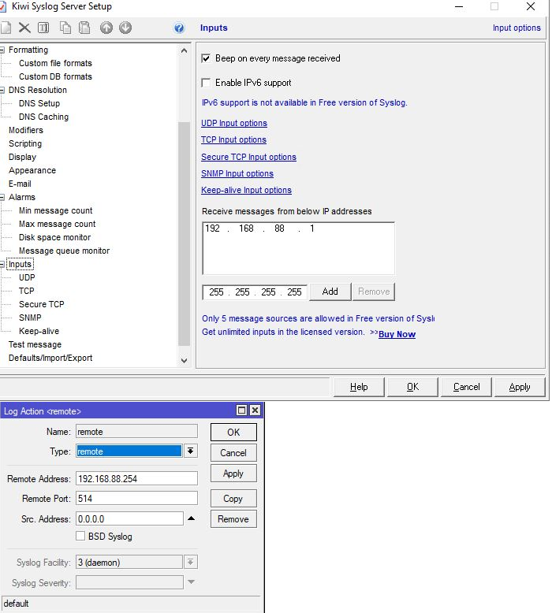552x613 pixels.
Task: Select Secure TCP under Inputs tree
Action: tap(41, 304)
